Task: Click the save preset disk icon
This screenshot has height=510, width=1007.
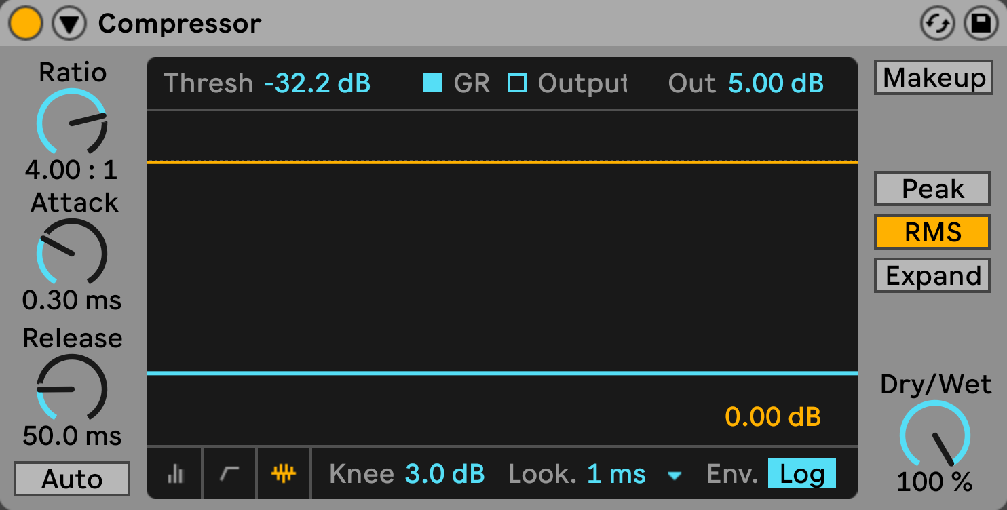Action: [x=981, y=24]
